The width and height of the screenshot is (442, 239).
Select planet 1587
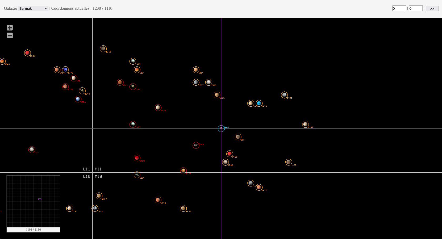[x=196, y=82]
